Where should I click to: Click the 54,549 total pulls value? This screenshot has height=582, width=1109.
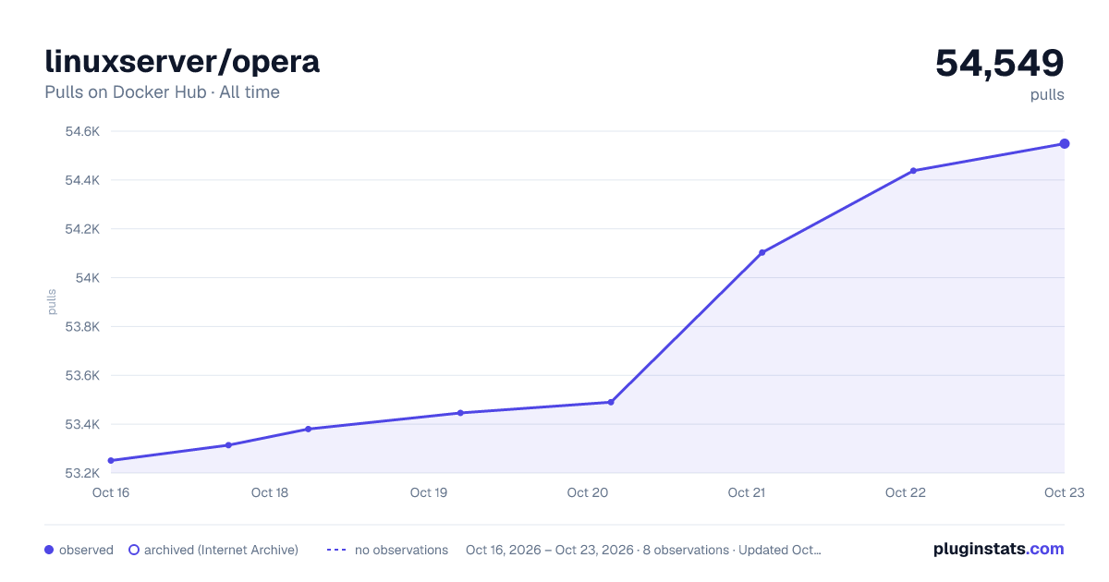tap(1000, 63)
